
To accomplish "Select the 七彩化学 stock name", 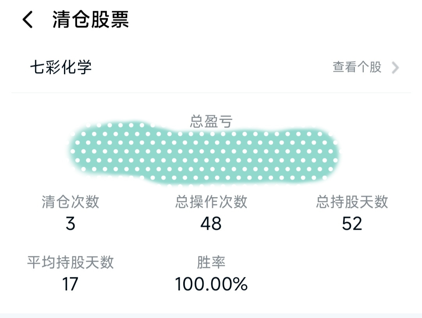I will click(x=61, y=67).
